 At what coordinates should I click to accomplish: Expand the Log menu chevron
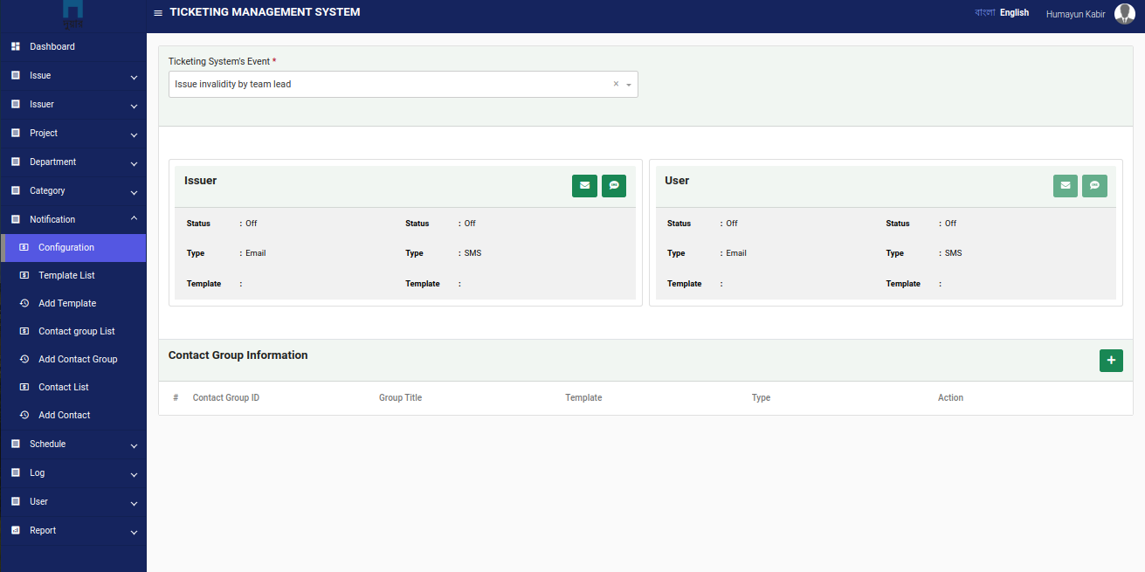(x=134, y=475)
